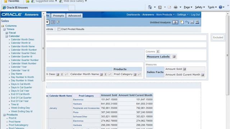Open properties for Month Desc column
230x129 pixels.
tap(58, 74)
